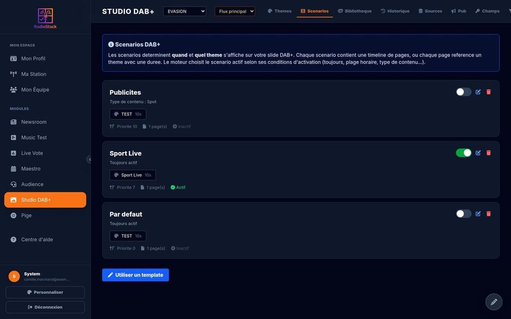Open the Bibliotheque tab
This screenshot has width=511, height=319.
[x=354, y=11]
